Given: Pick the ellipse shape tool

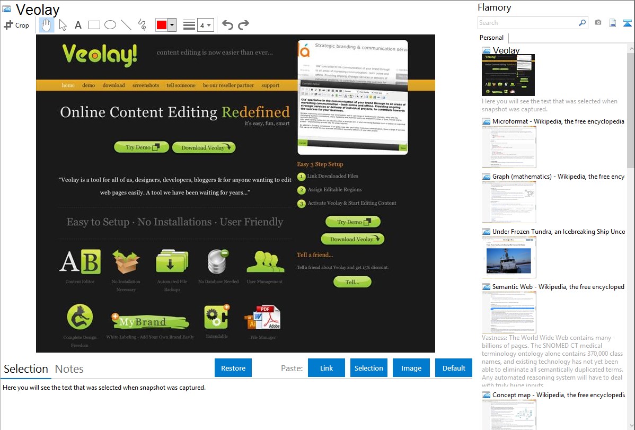Looking at the screenshot, I should coord(110,25).
